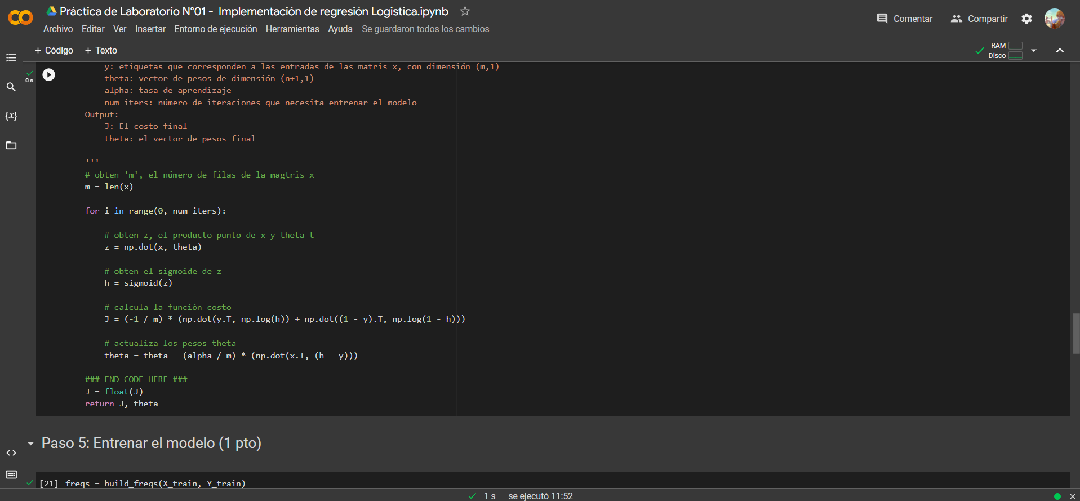Open the variables {x} panel icon
Screen dimensions: 1080x501
coord(11,116)
